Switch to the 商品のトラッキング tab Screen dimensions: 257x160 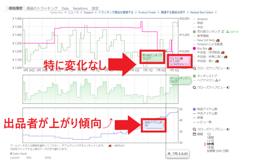(42, 8)
